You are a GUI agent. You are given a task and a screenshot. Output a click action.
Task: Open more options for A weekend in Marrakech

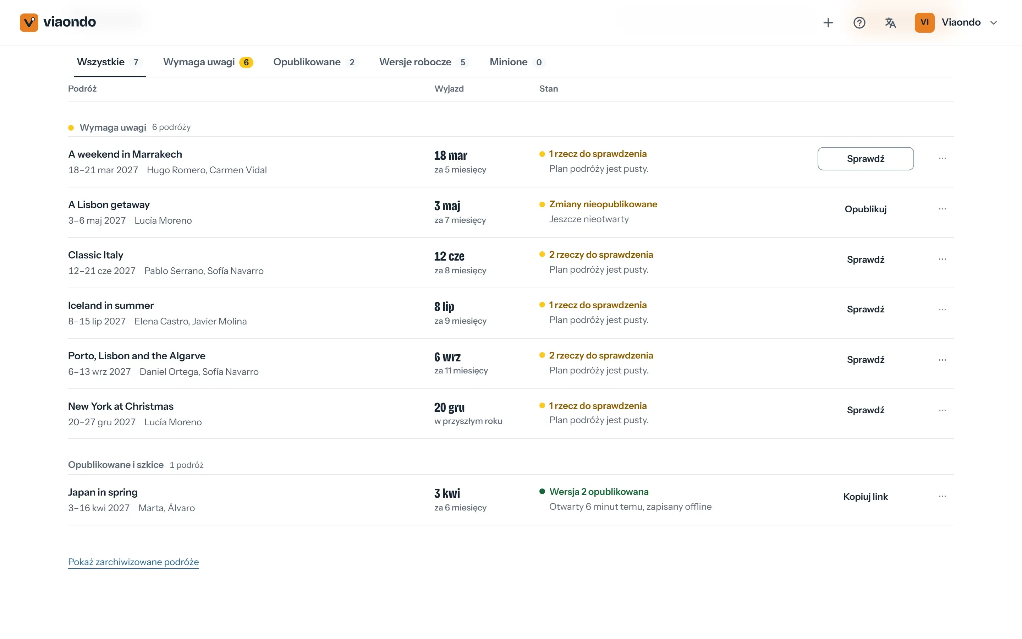coord(942,158)
